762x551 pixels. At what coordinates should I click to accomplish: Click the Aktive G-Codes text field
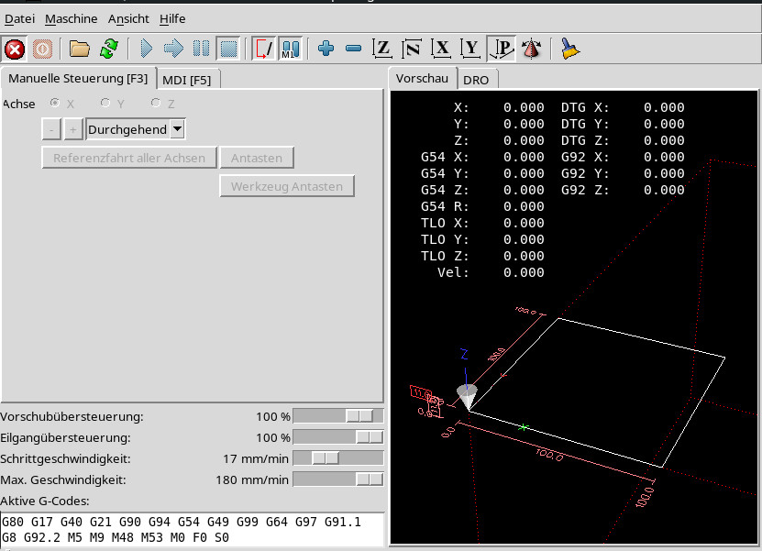coord(193,529)
